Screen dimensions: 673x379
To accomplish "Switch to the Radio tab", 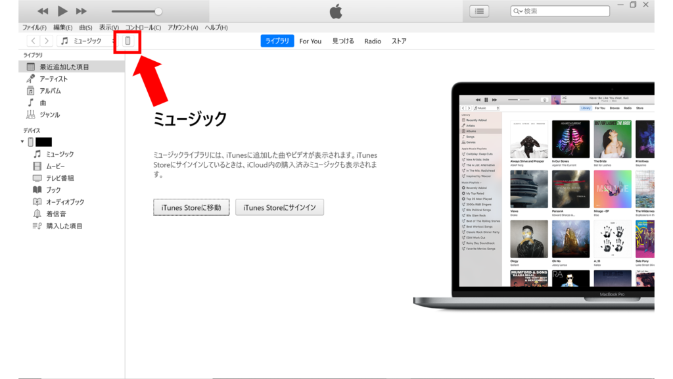I will click(373, 41).
